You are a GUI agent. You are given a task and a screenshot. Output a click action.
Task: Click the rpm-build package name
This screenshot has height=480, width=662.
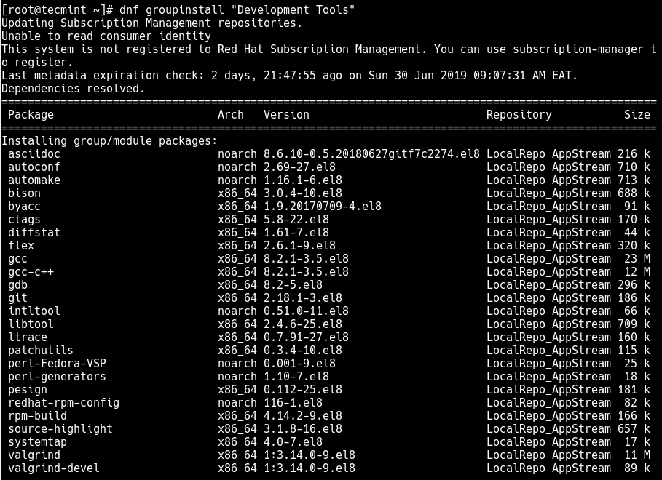(x=37, y=416)
